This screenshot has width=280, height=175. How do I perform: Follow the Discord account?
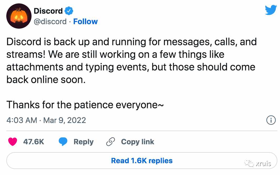pos(85,22)
